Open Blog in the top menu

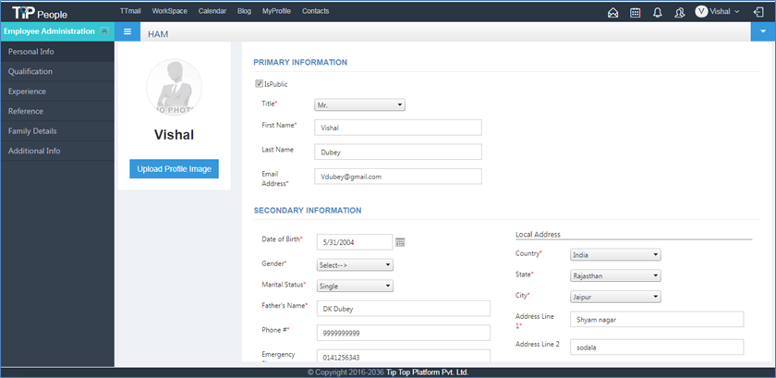(x=245, y=11)
